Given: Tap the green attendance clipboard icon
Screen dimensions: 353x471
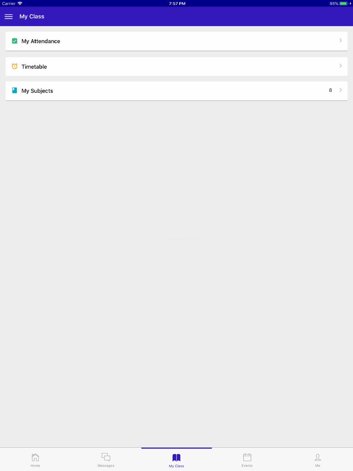Looking at the screenshot, I should tap(14, 41).
